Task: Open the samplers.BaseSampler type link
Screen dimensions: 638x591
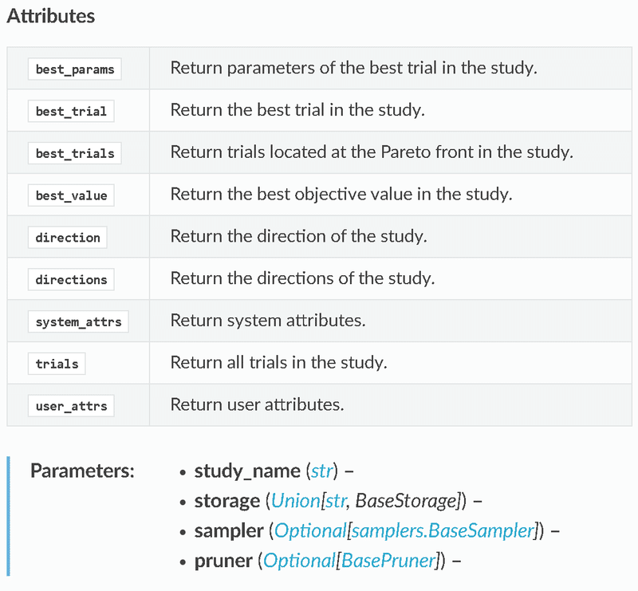Action: click(x=443, y=530)
